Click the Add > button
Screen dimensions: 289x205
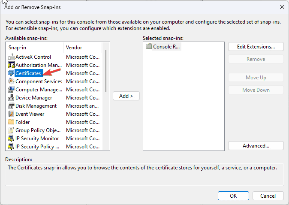click(126, 96)
